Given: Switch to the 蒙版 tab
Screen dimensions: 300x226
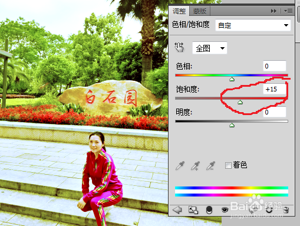Looking at the screenshot, I should (200, 11).
